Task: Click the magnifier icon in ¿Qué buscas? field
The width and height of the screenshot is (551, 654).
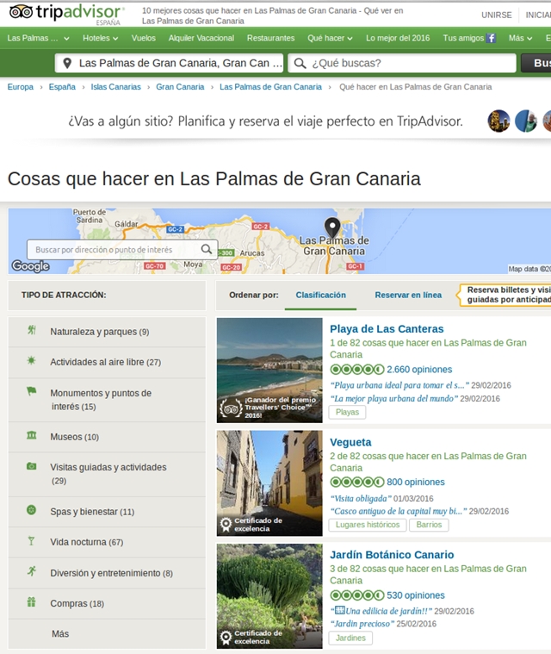Action: pyautogui.click(x=300, y=64)
